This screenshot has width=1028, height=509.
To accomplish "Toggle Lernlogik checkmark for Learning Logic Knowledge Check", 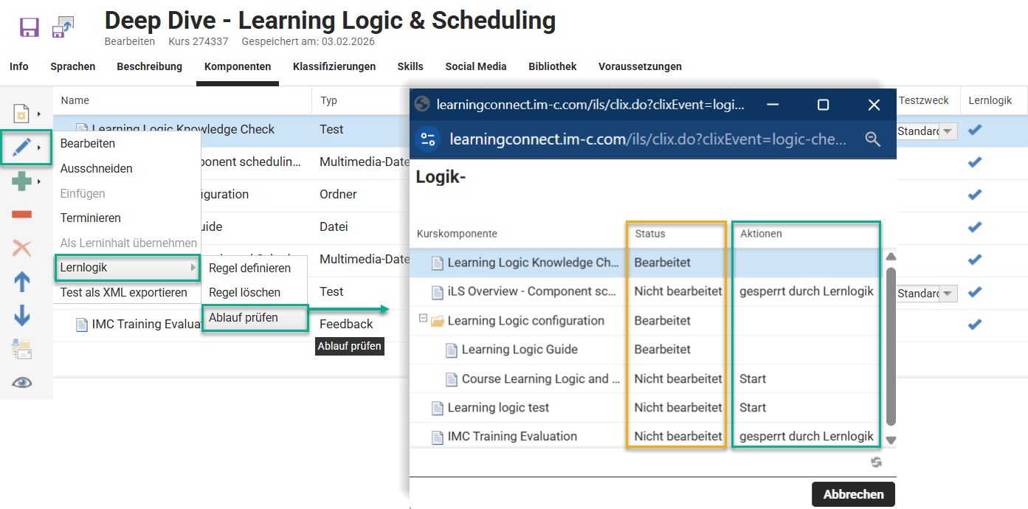I will [974, 130].
